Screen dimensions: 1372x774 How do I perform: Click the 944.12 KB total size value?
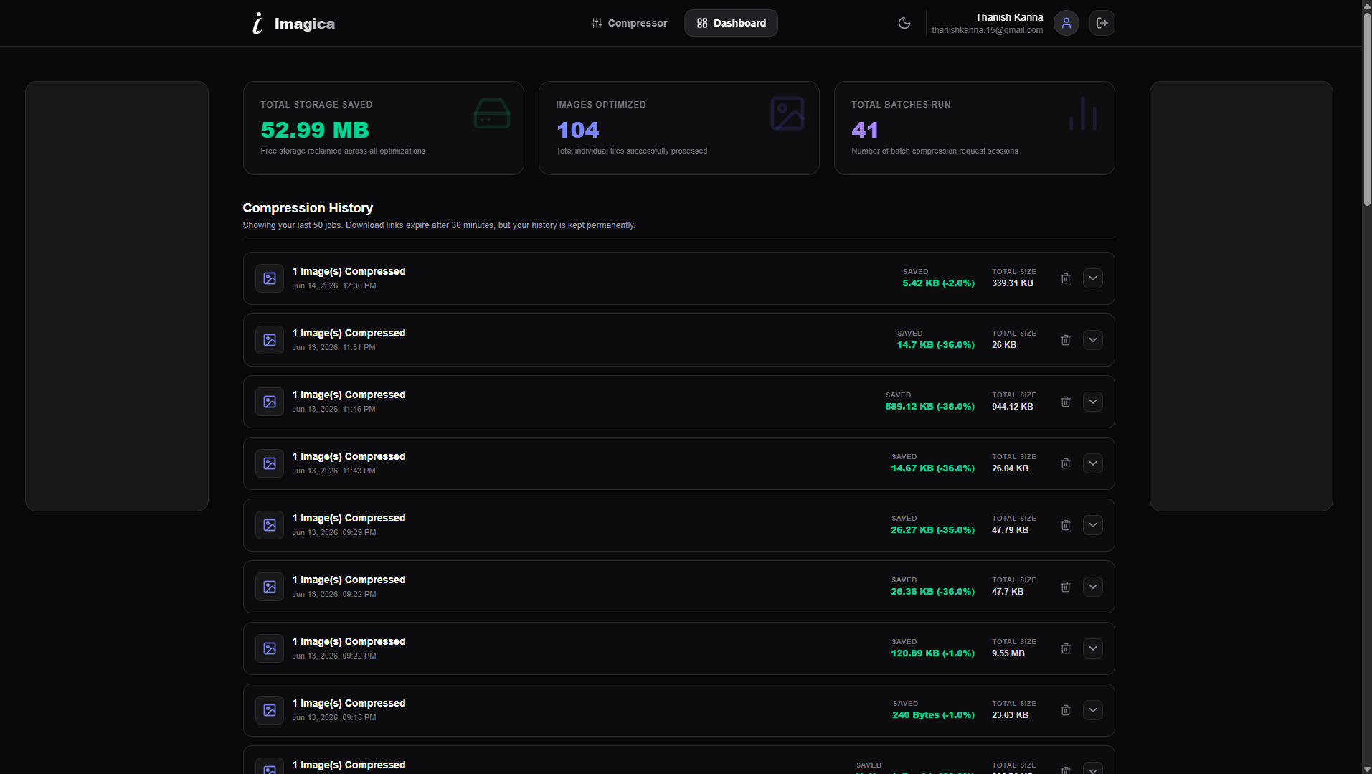pyautogui.click(x=1013, y=407)
